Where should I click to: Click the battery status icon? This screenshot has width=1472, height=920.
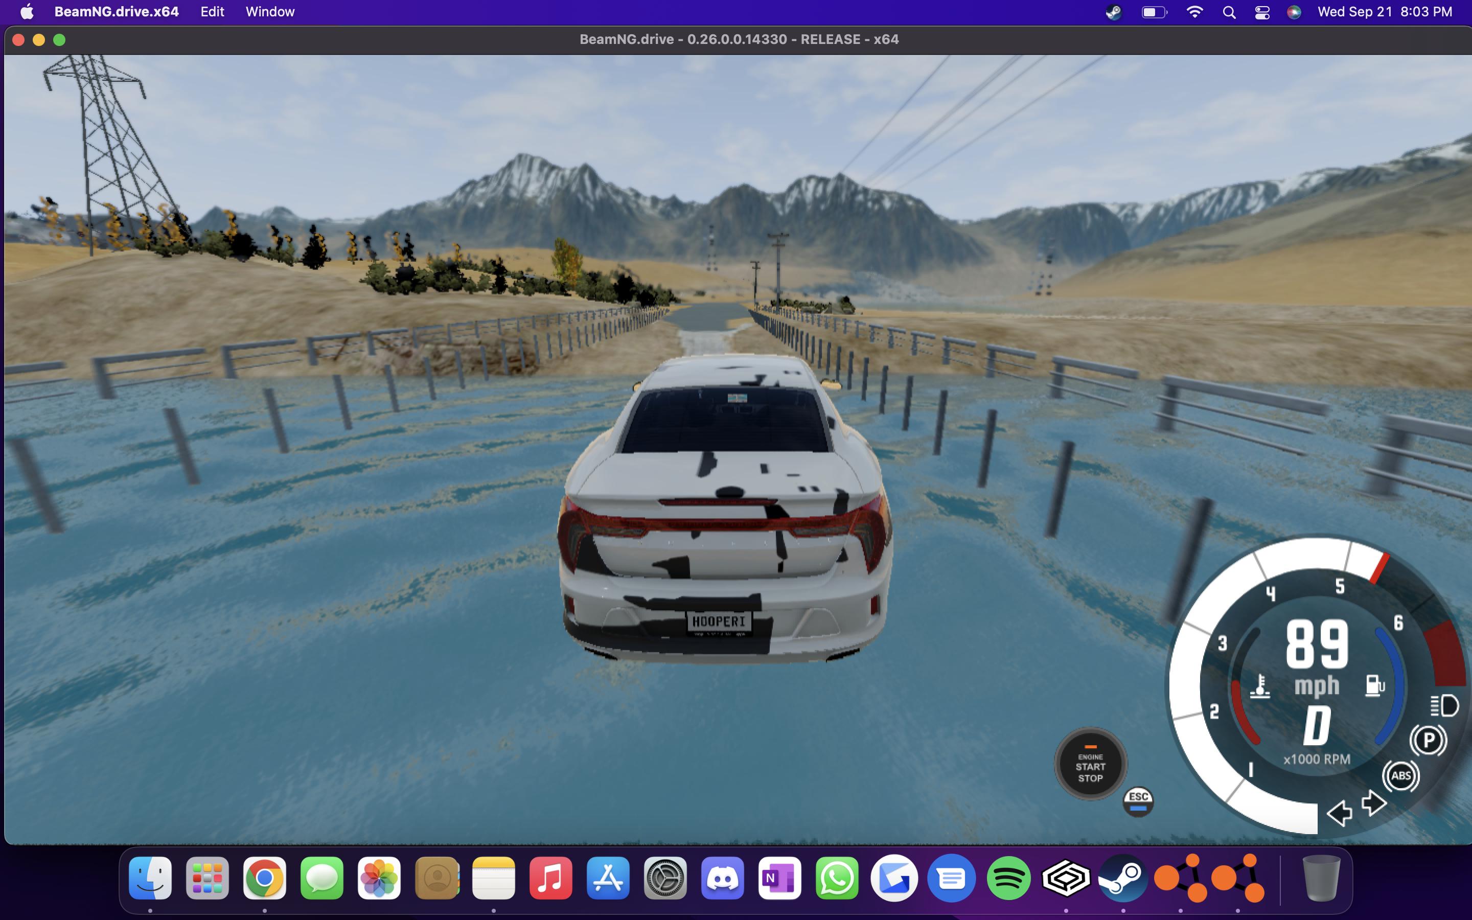pyautogui.click(x=1154, y=12)
